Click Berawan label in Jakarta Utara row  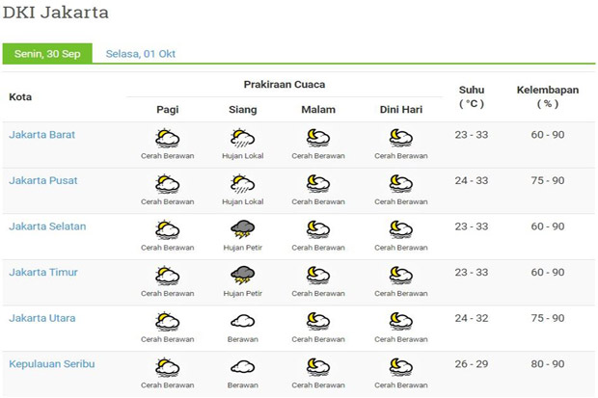coord(242,339)
